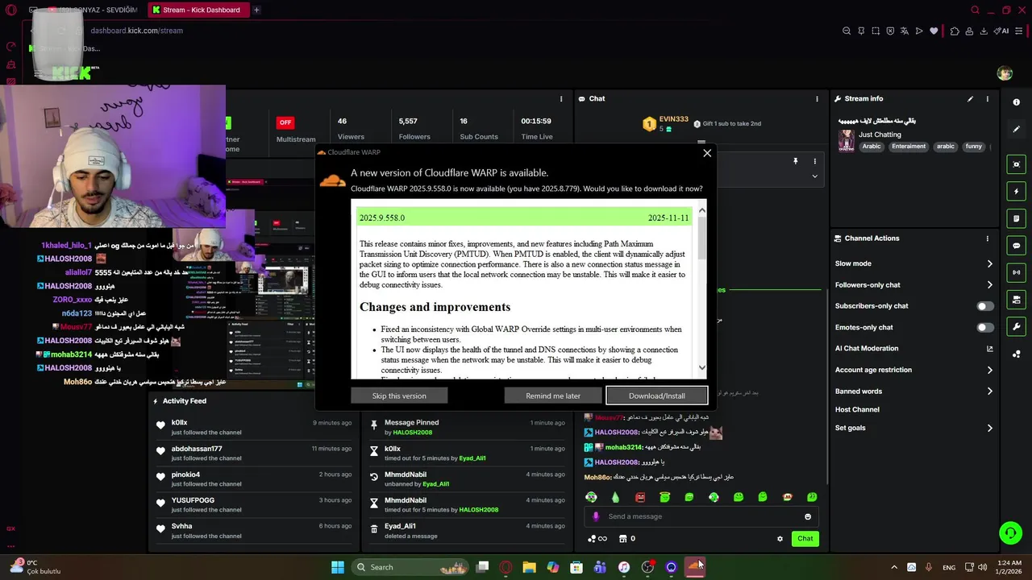Click the funny stream tag
The image size is (1032, 580).
pyautogui.click(x=974, y=147)
